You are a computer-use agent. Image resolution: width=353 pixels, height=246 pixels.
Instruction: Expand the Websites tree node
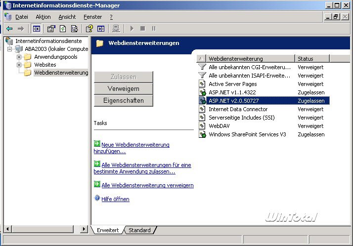click(x=19, y=65)
